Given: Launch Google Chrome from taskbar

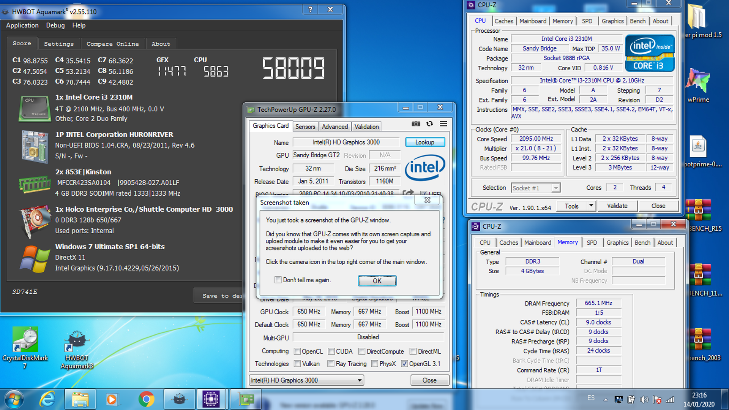Looking at the screenshot, I should pyautogui.click(x=146, y=399).
